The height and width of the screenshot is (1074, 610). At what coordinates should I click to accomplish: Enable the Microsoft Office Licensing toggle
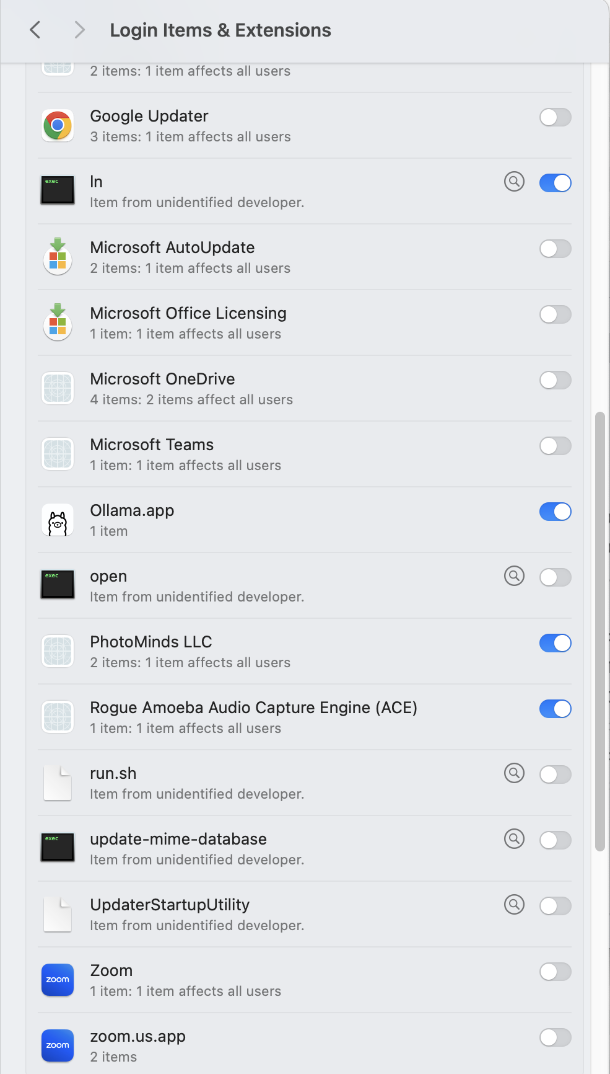(556, 314)
